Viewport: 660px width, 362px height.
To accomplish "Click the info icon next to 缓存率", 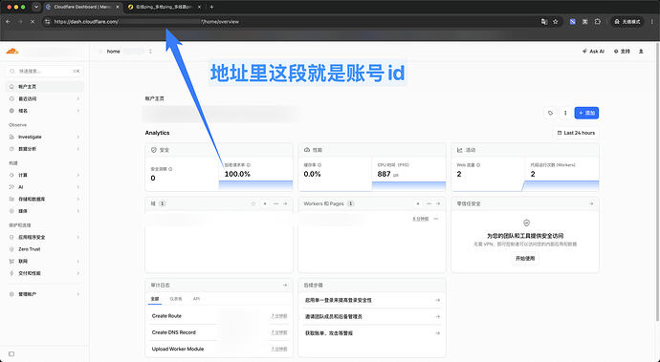I will [319, 165].
